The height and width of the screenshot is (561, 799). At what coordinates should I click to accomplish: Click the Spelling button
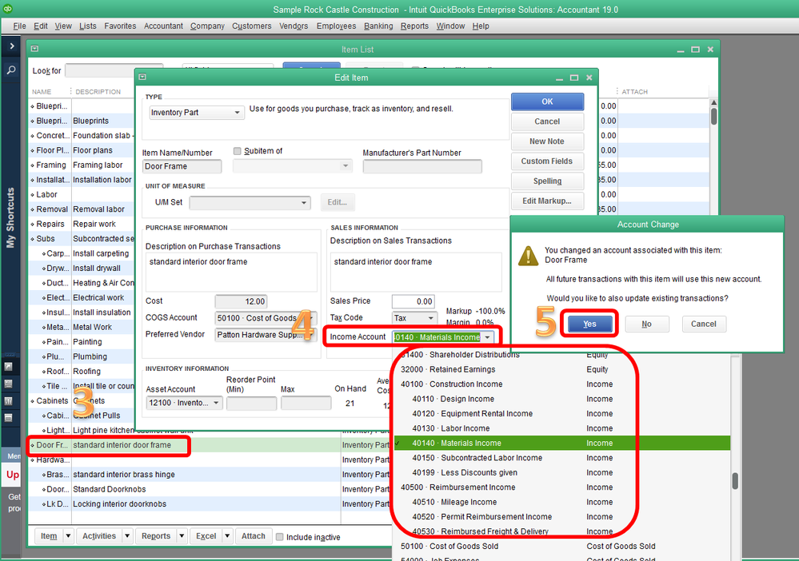547,181
